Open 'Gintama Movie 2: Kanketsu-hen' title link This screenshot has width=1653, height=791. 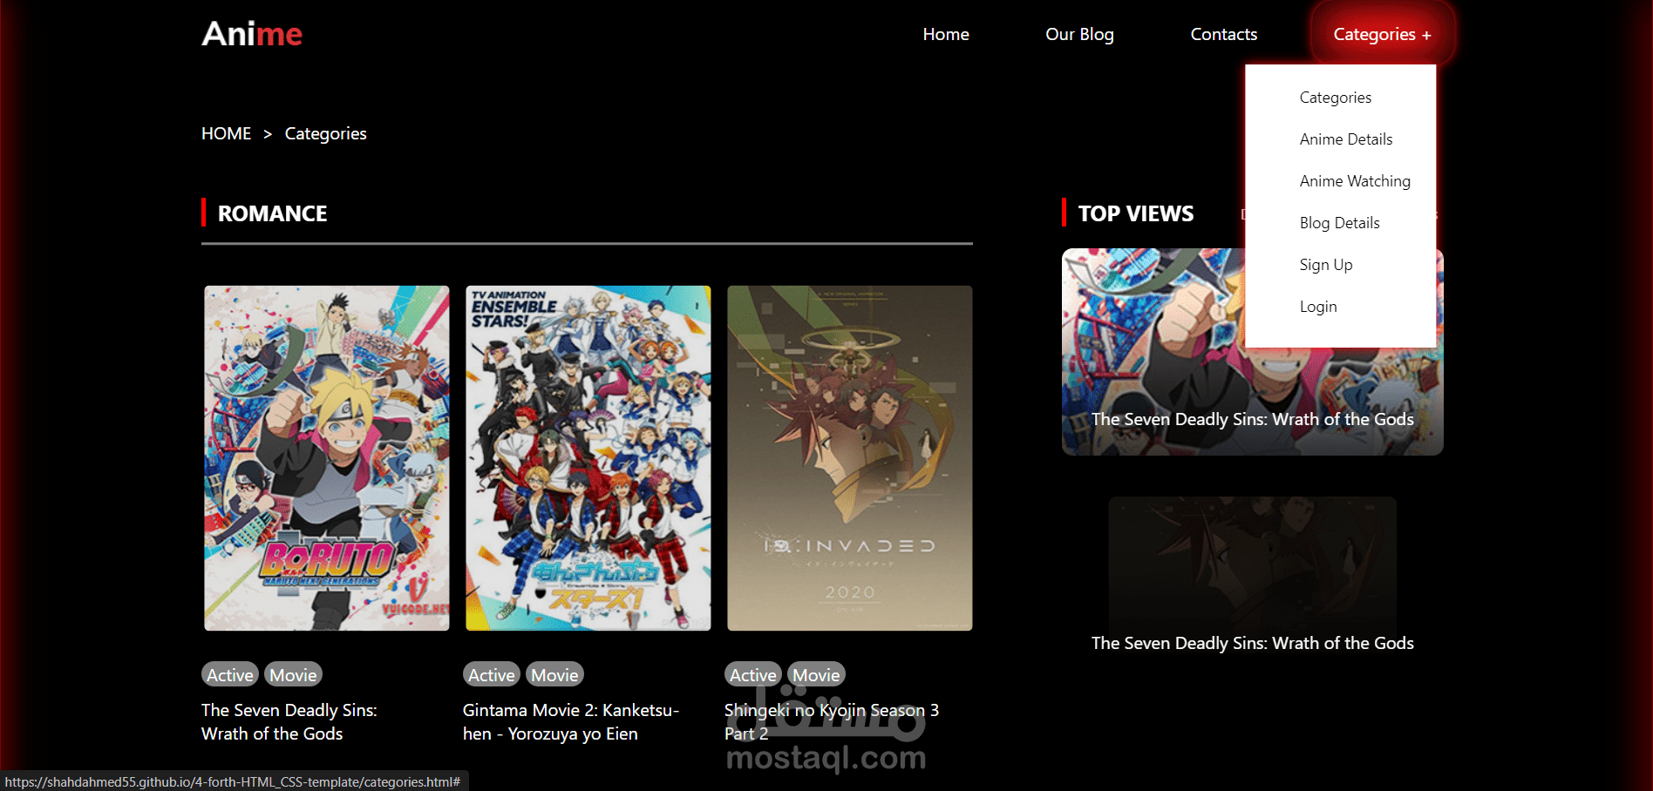point(571,722)
